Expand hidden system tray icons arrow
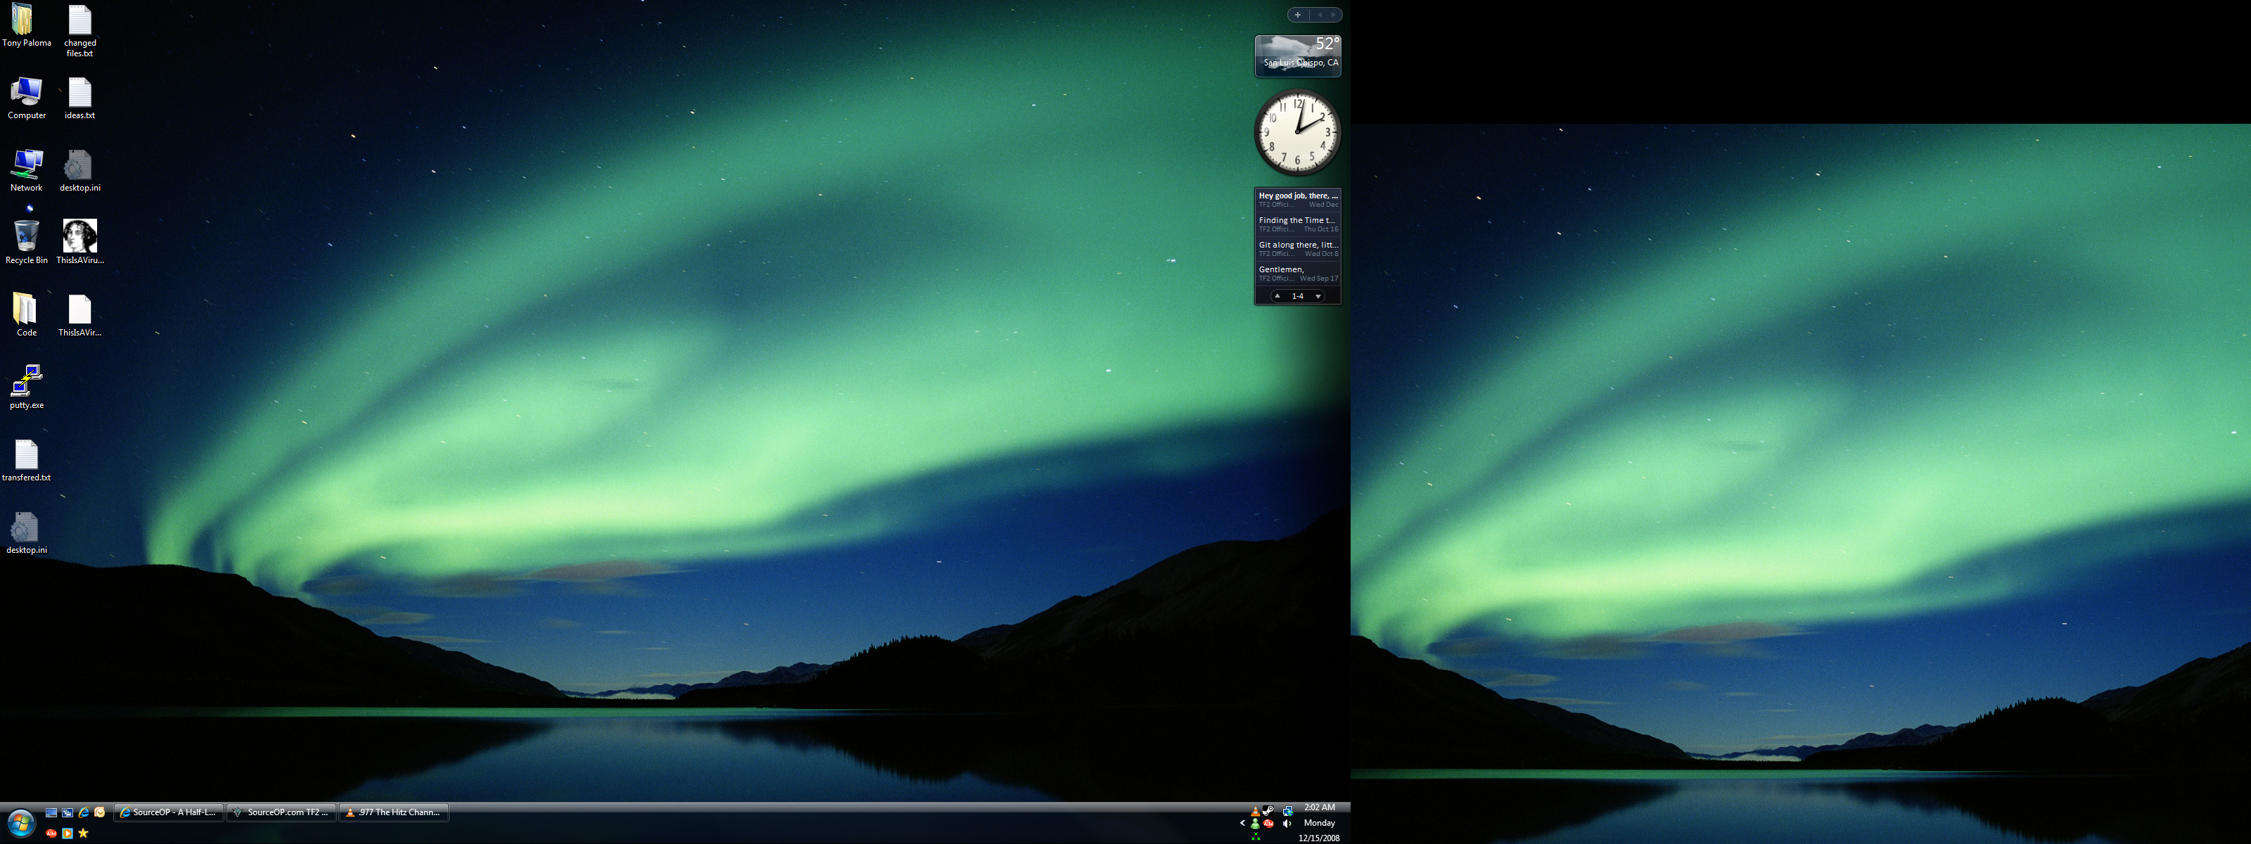Screen dimensions: 2251x844 (1242, 823)
